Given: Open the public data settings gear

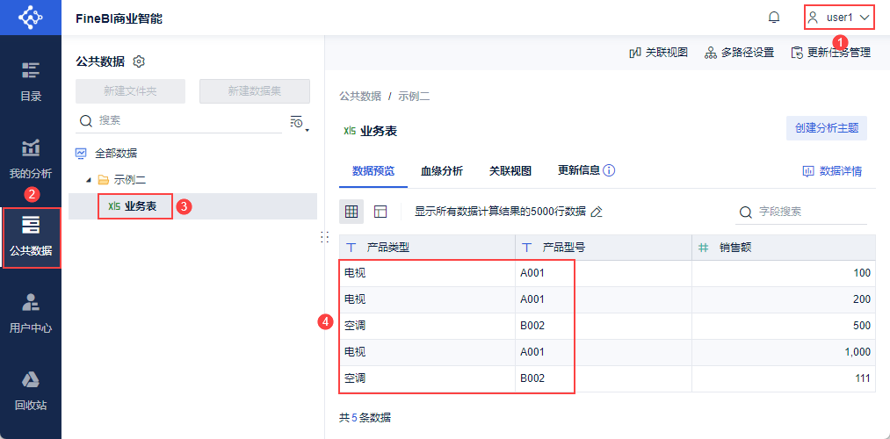Looking at the screenshot, I should tap(139, 61).
